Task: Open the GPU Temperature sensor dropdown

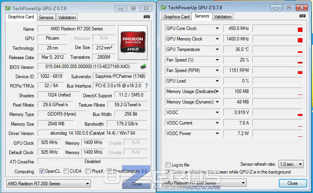Action: [217, 49]
